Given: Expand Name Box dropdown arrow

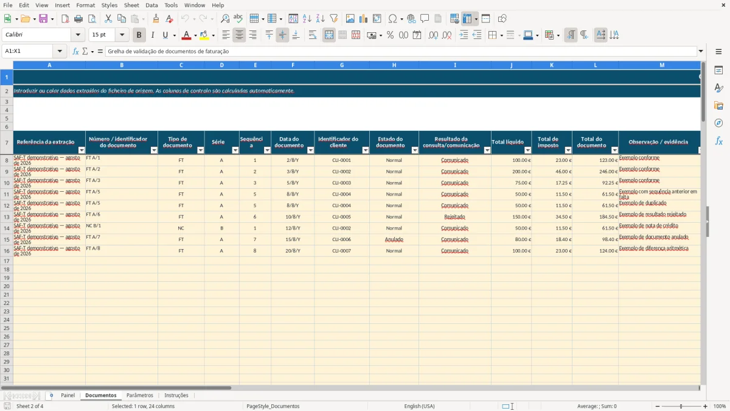Looking at the screenshot, I should pos(60,51).
